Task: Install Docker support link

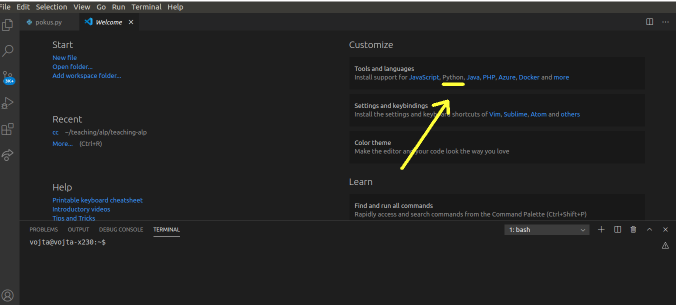Action: tap(529, 77)
